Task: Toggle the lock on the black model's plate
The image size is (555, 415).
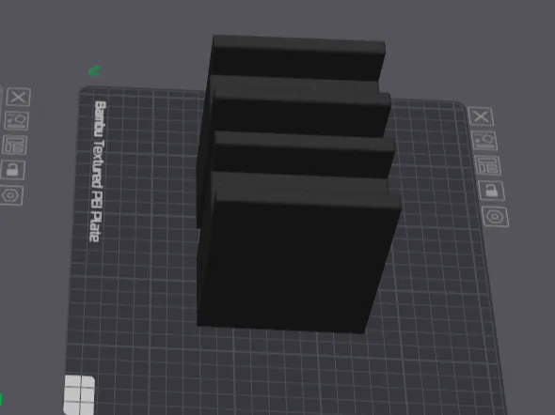Action: point(491,191)
